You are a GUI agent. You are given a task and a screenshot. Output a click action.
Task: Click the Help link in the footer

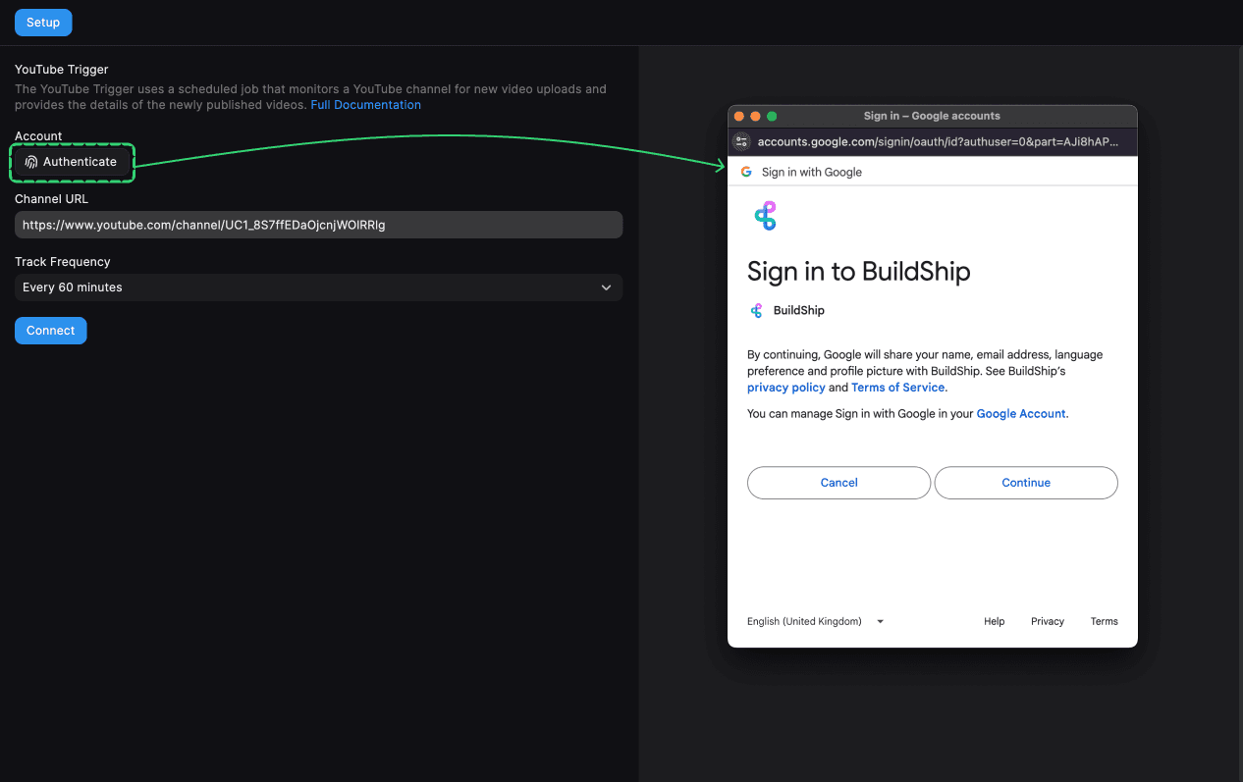click(995, 621)
